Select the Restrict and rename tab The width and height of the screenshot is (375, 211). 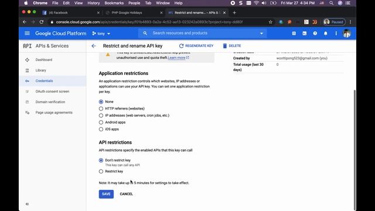coord(197,13)
